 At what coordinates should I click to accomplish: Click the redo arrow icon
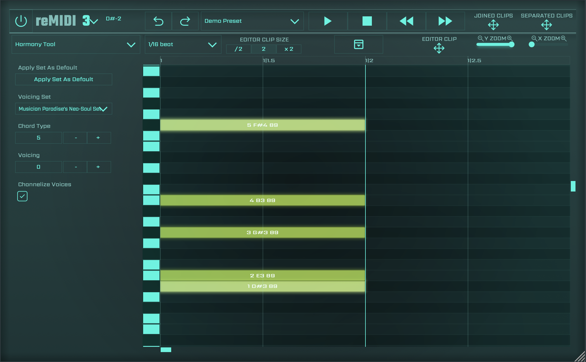pyautogui.click(x=185, y=21)
